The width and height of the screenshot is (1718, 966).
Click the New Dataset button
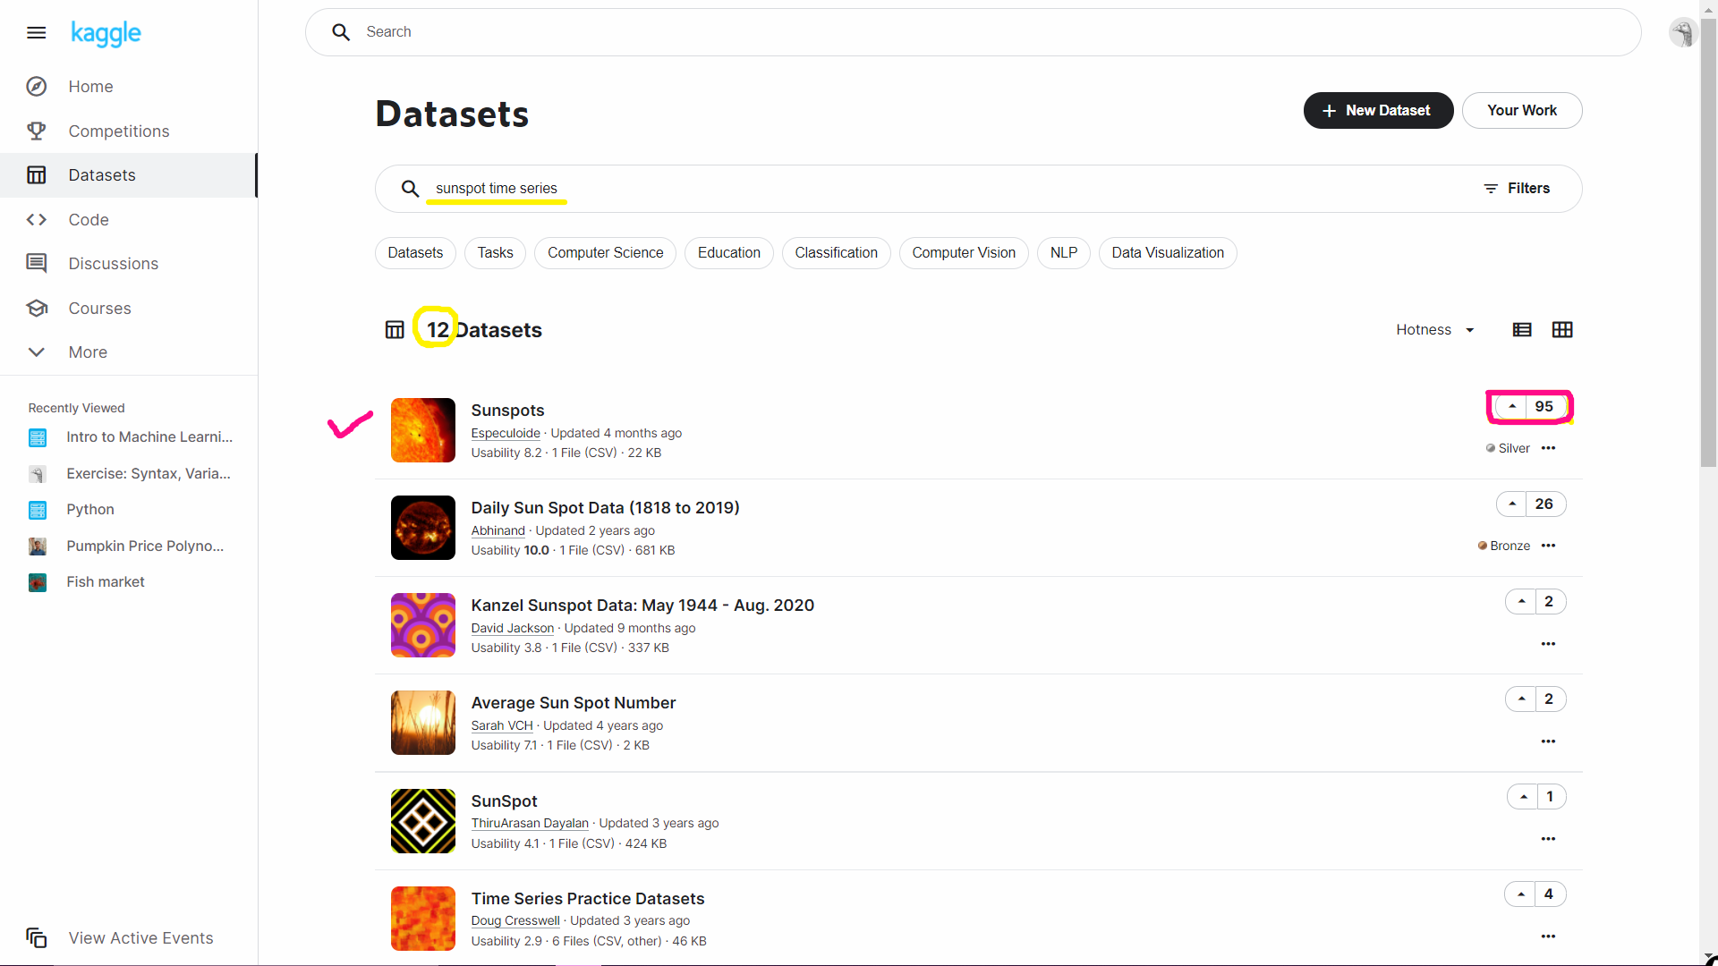[x=1378, y=111]
